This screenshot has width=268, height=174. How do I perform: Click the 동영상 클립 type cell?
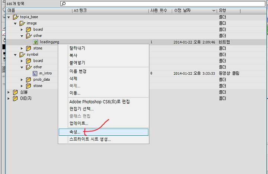229,73
